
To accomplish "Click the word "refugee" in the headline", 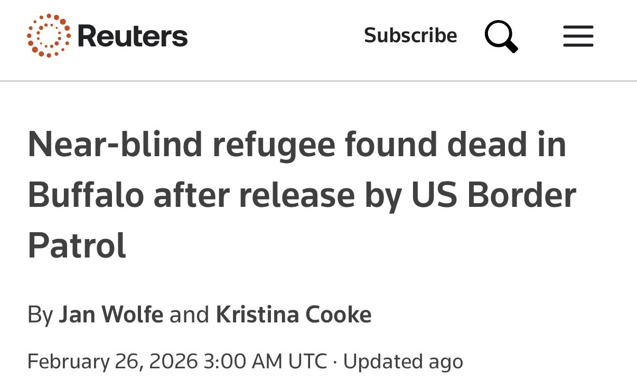I will click(x=274, y=145).
